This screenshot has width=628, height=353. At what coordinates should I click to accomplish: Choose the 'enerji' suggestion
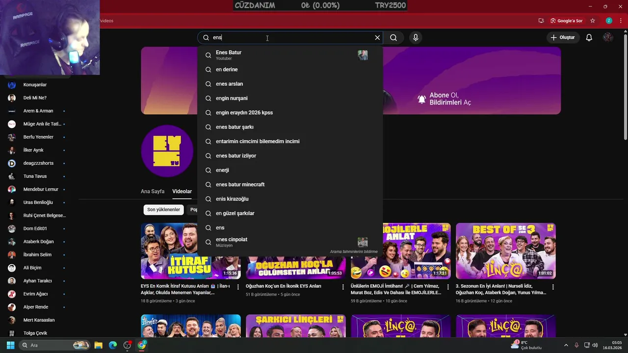290,170
